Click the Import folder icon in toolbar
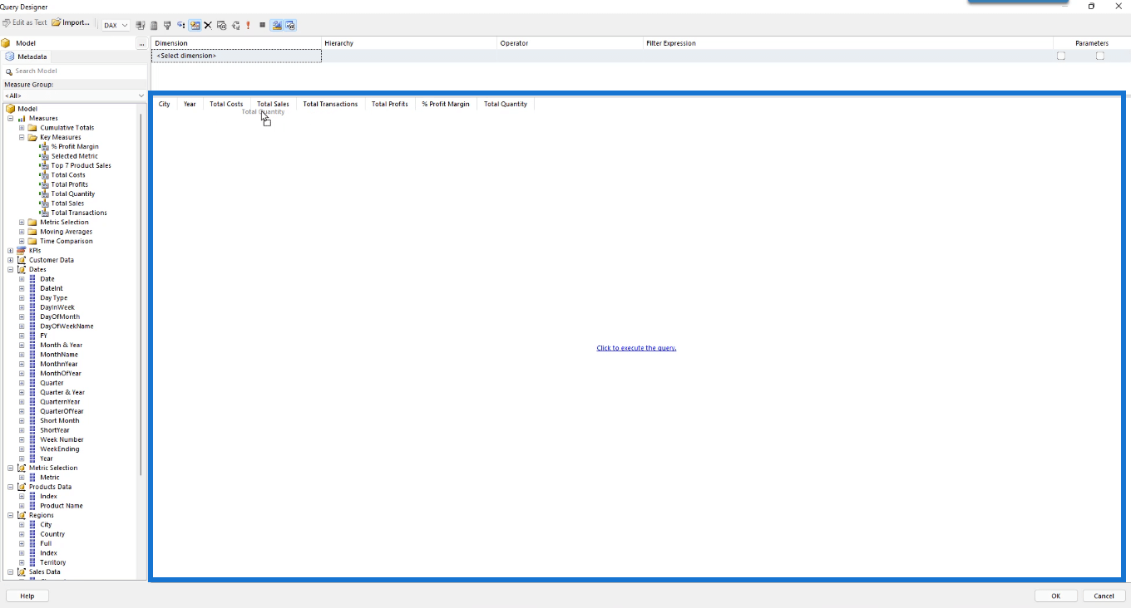Screen dimensions: 1131x608 point(56,22)
